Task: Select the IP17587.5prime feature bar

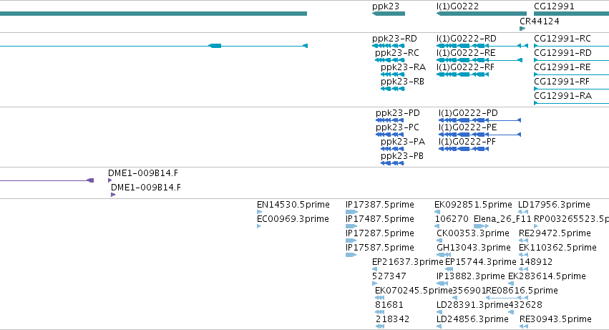Action: click(351, 255)
